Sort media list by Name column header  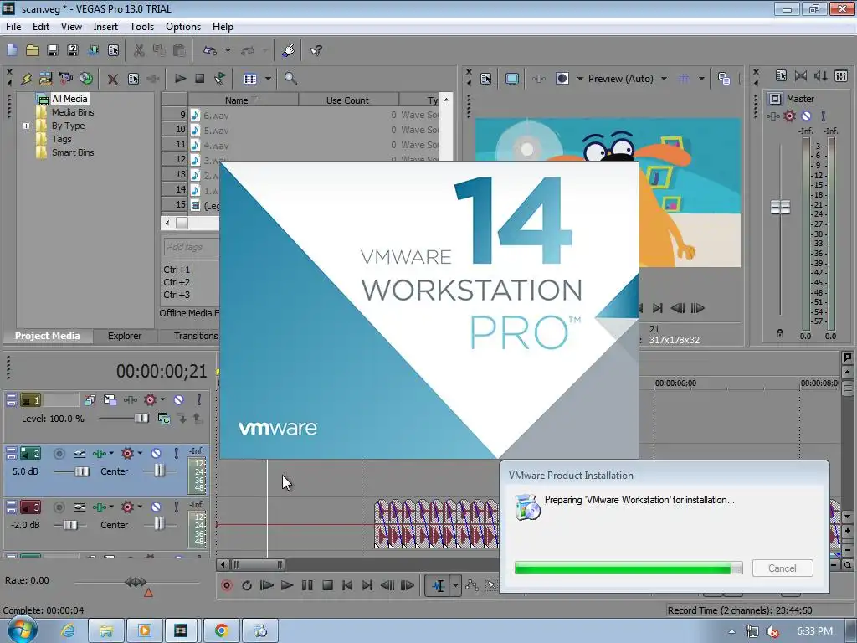coord(244,100)
